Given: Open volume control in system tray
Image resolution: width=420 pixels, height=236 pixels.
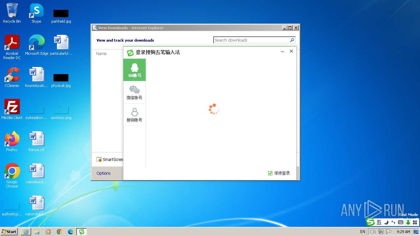Looking at the screenshot, I should click(x=373, y=232).
